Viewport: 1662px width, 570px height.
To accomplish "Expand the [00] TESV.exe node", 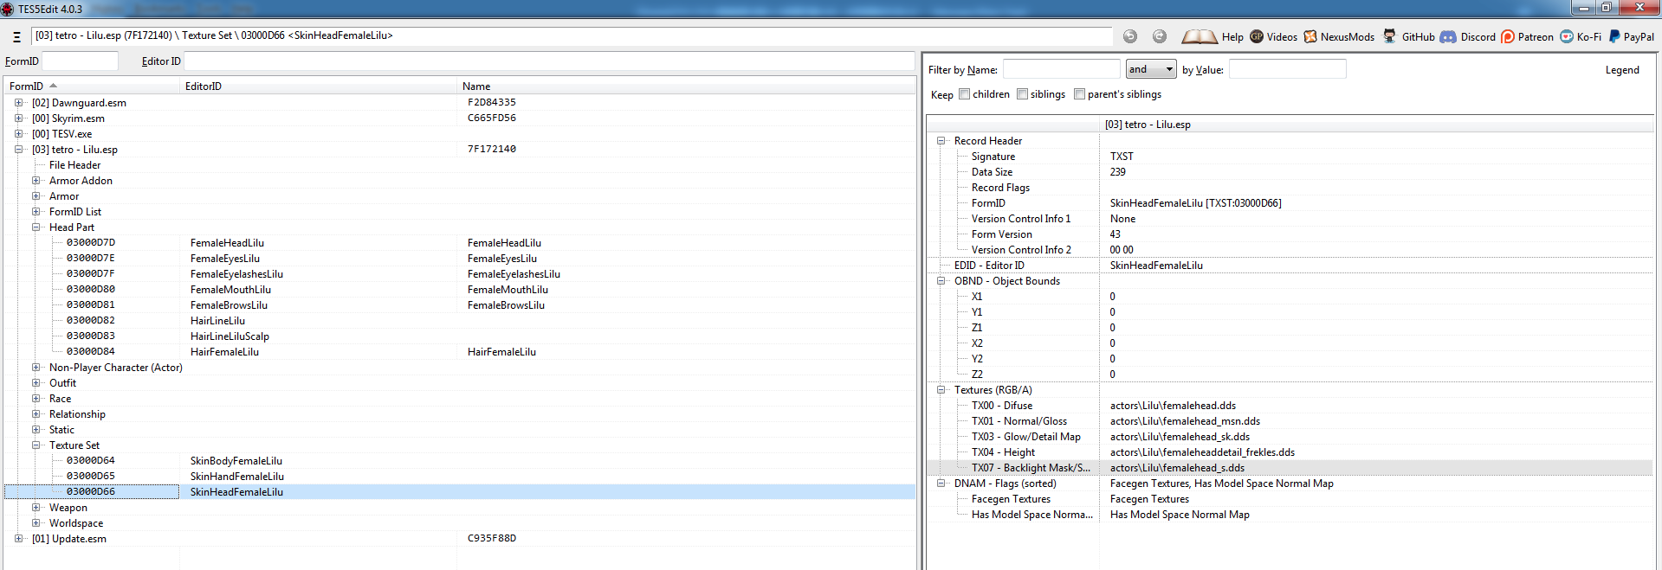I will pyautogui.click(x=18, y=134).
